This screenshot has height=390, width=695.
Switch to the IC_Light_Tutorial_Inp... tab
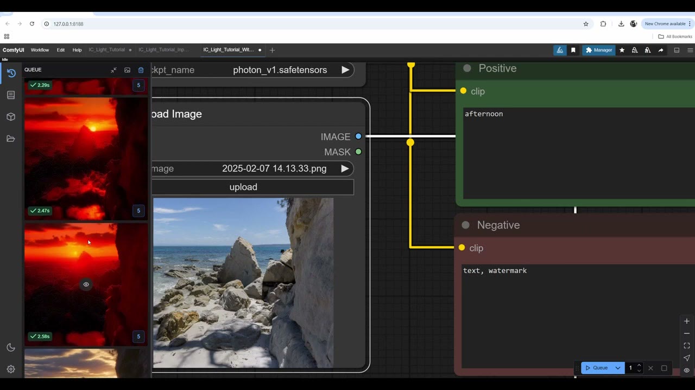click(164, 50)
